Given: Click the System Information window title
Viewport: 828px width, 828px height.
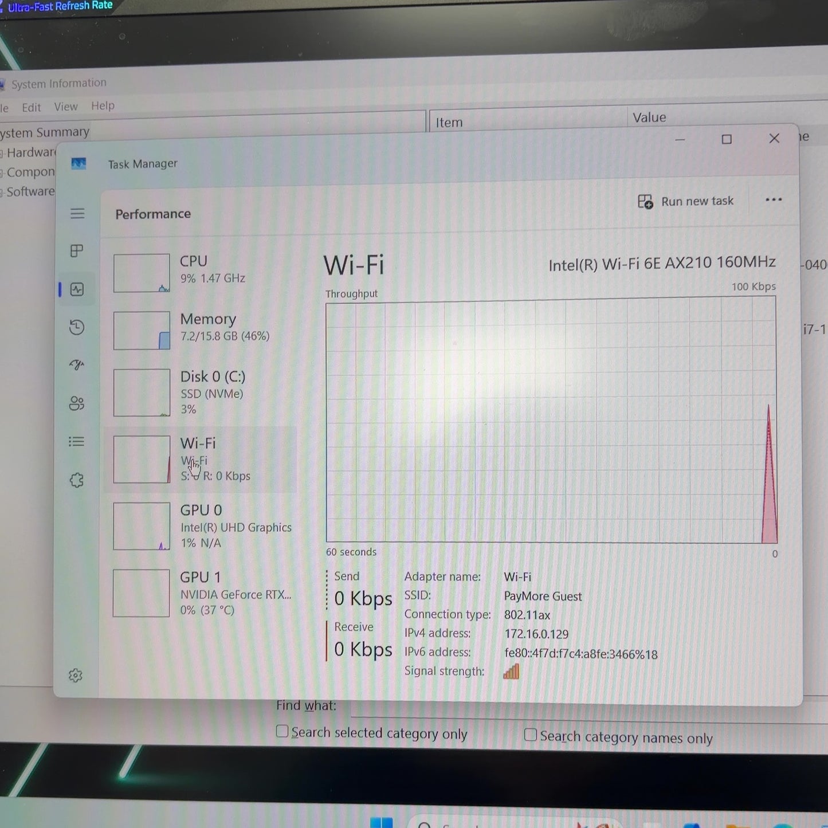Looking at the screenshot, I should pos(59,84).
